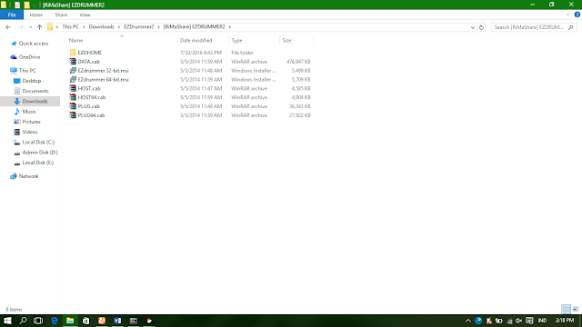The height and width of the screenshot is (327, 582).
Task: Select PLUG.cab archive icon
Action: click(x=73, y=106)
